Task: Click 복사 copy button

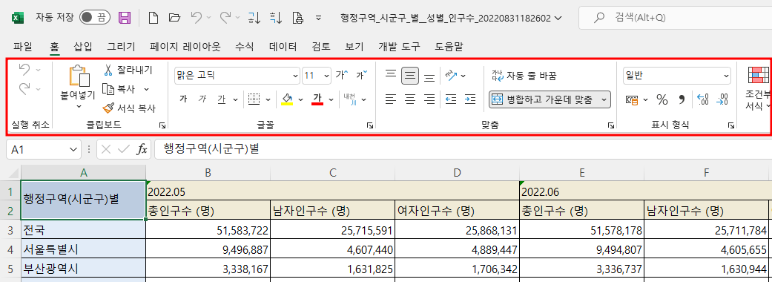Action: pos(119,89)
